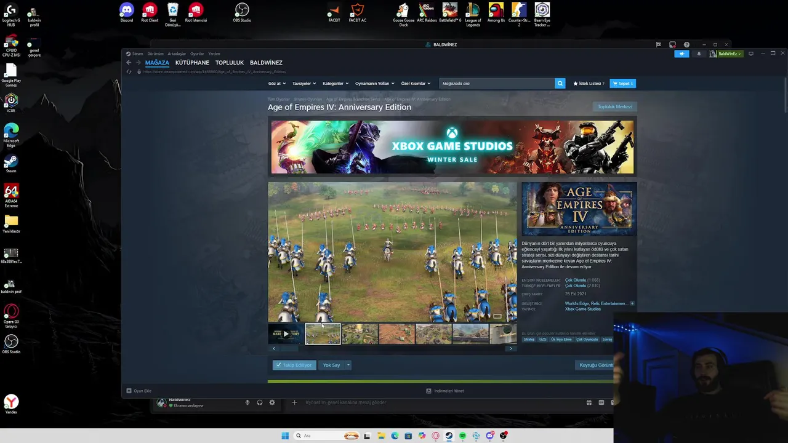
Task: Deafen audio with Discord headphone icon
Action: pyautogui.click(x=260, y=402)
